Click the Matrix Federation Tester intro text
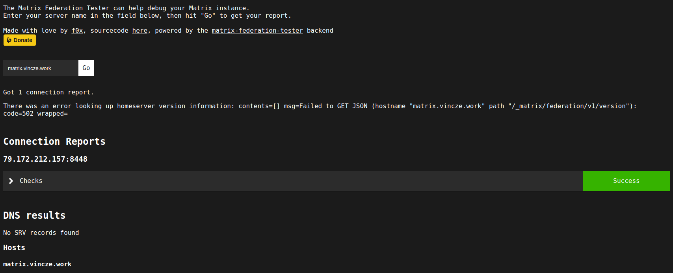673x273 pixels. coord(147,12)
